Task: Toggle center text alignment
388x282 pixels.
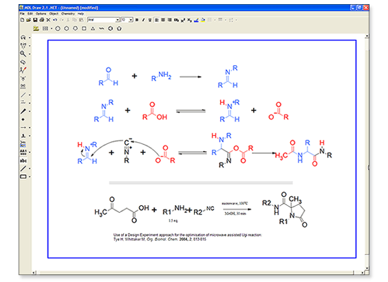Action: [x=163, y=20]
